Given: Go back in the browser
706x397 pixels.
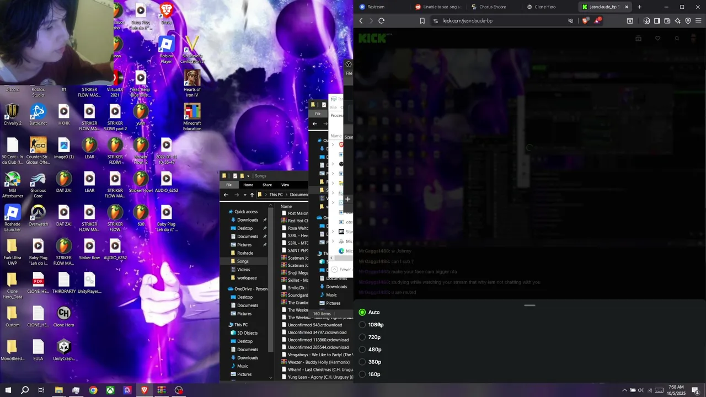Looking at the screenshot, I should (x=361, y=21).
